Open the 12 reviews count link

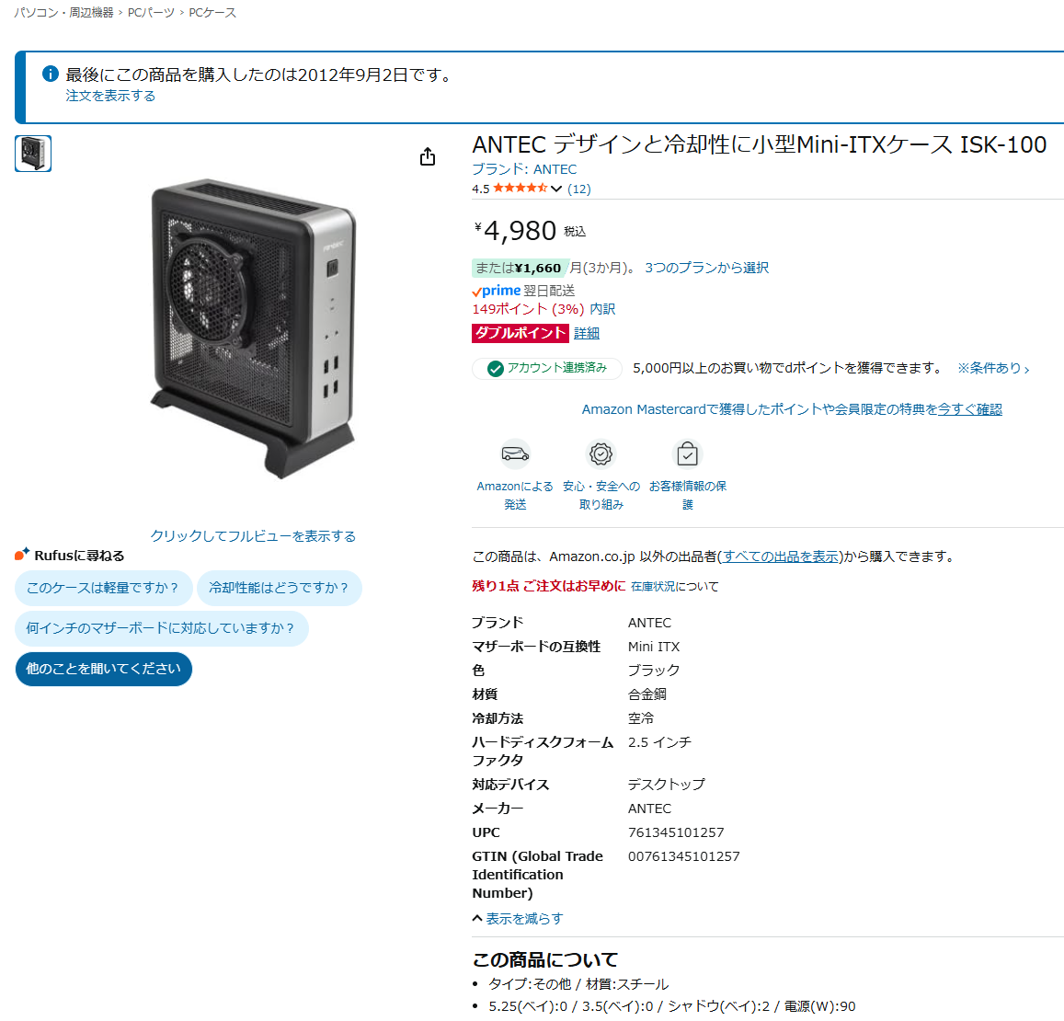578,189
